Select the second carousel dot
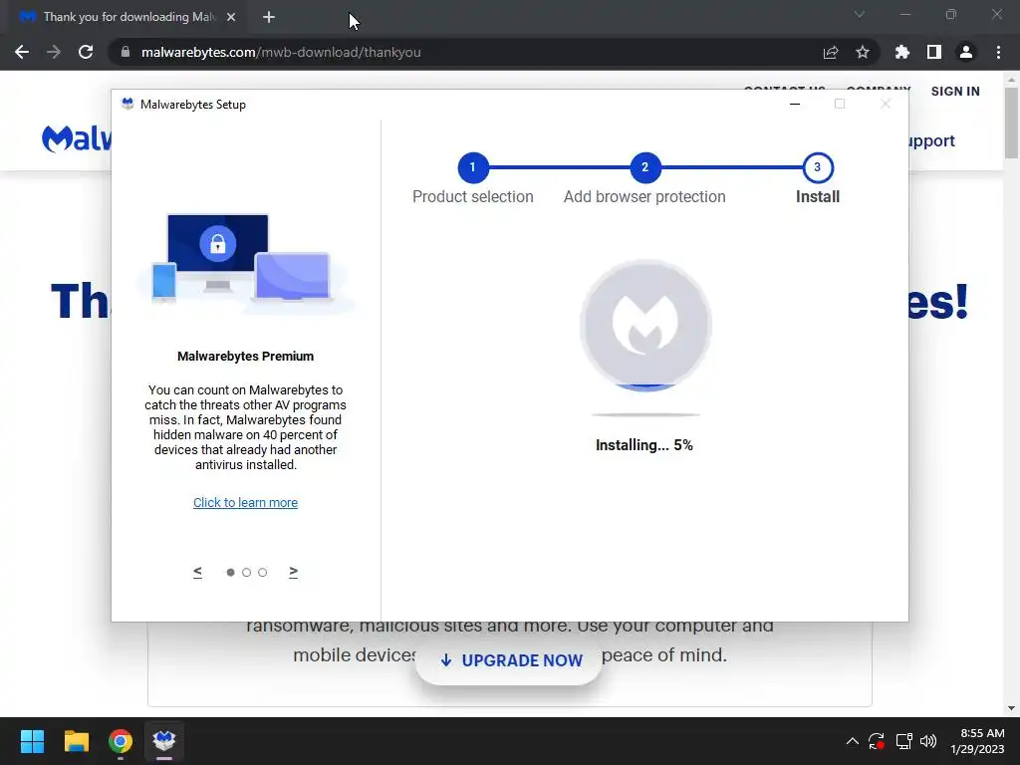This screenshot has width=1020, height=765. 247,573
